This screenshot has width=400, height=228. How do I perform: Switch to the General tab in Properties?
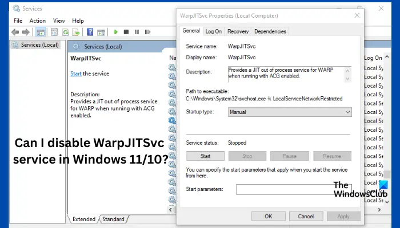[191, 31]
